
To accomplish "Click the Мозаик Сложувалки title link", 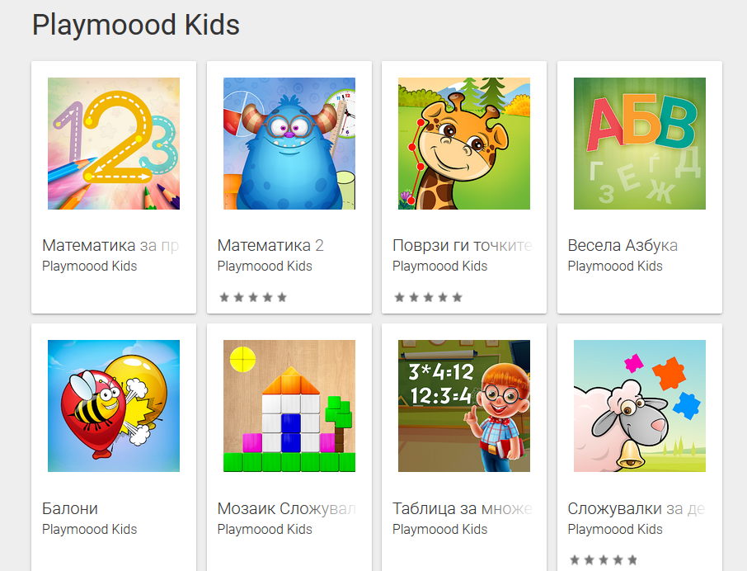I will pyautogui.click(x=287, y=508).
